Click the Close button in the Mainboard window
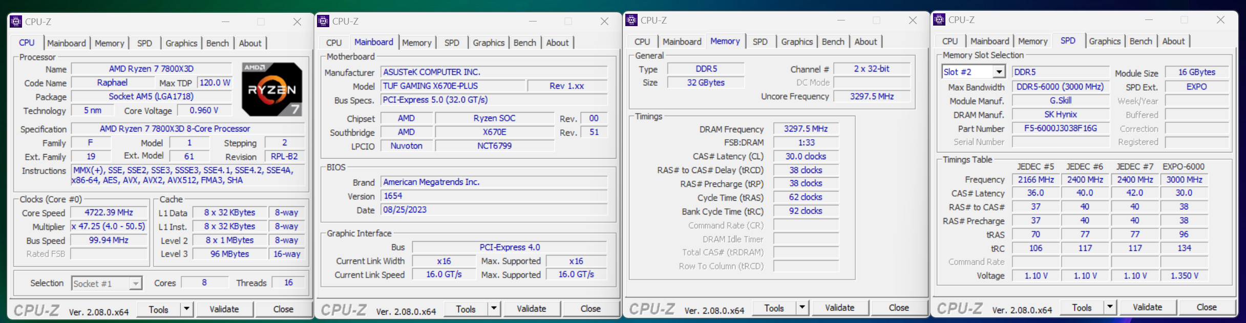This screenshot has width=1246, height=323. pyautogui.click(x=590, y=309)
